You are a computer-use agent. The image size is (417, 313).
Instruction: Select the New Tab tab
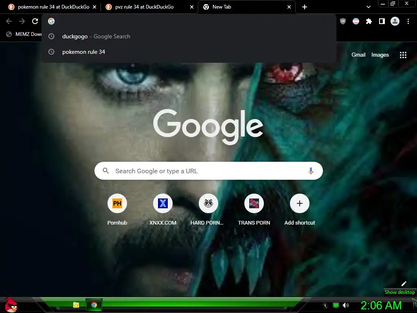pos(247,7)
